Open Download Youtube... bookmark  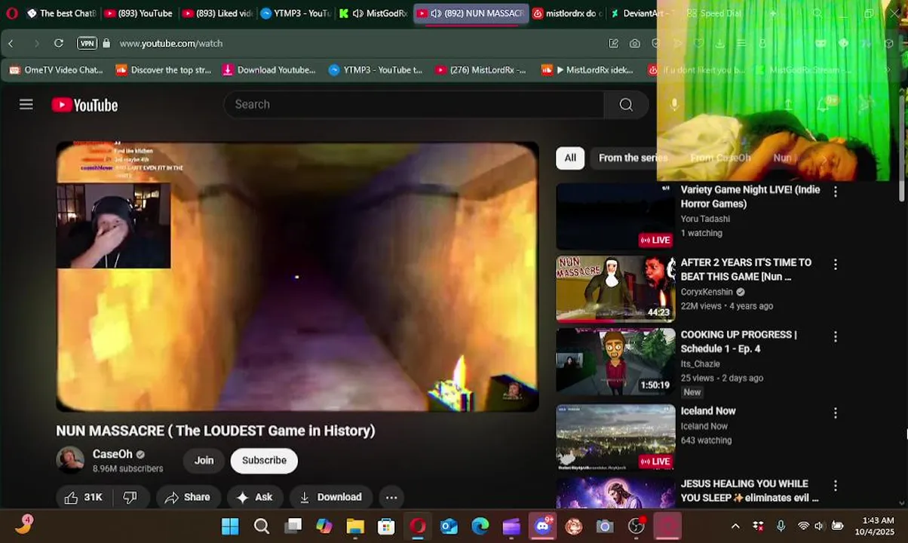click(269, 70)
